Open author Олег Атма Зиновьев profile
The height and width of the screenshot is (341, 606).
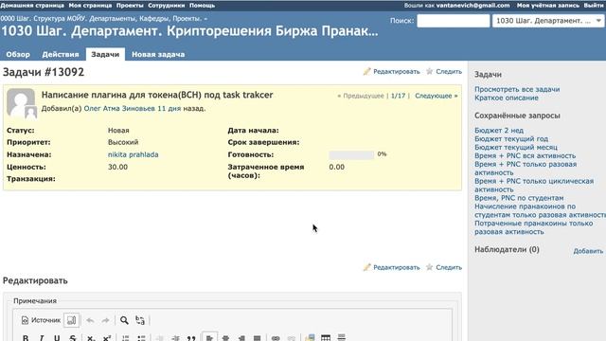click(119, 109)
